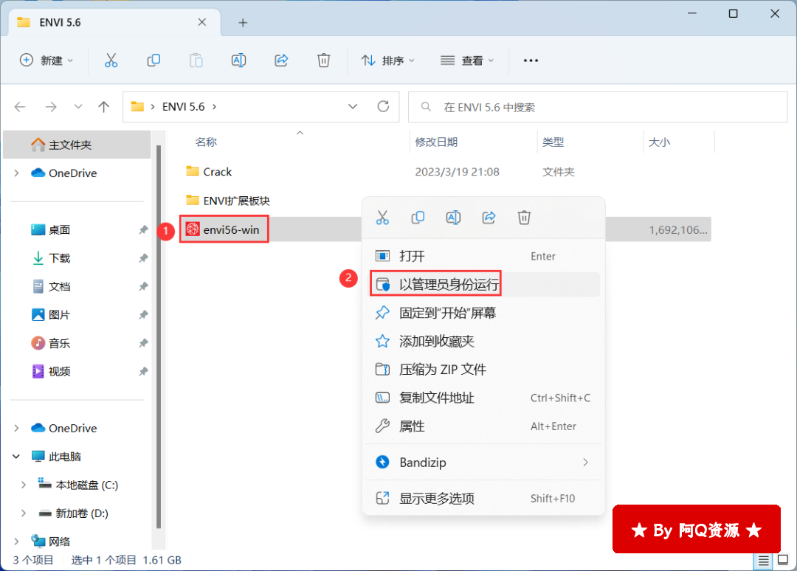Refresh the current folder view
797x571 pixels.
(x=383, y=107)
